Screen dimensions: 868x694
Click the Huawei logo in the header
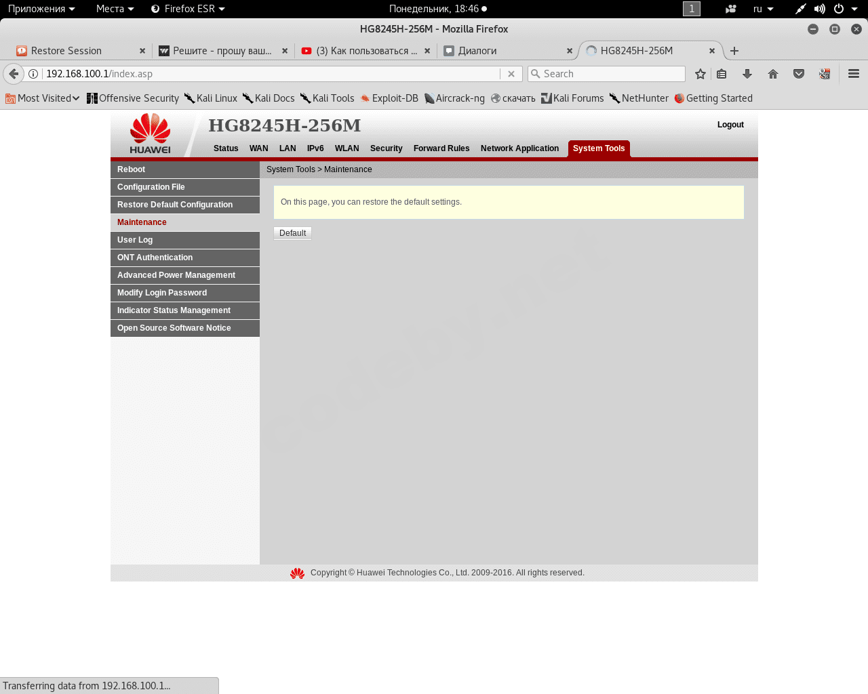coord(150,134)
